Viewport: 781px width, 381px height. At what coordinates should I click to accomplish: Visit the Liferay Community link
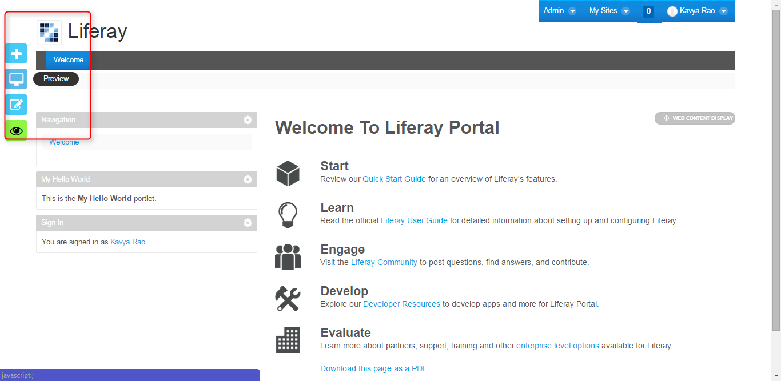click(384, 262)
